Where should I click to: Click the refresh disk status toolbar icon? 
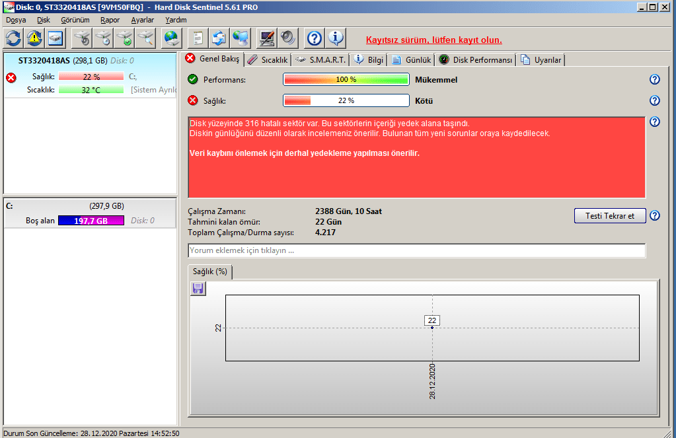(13, 38)
